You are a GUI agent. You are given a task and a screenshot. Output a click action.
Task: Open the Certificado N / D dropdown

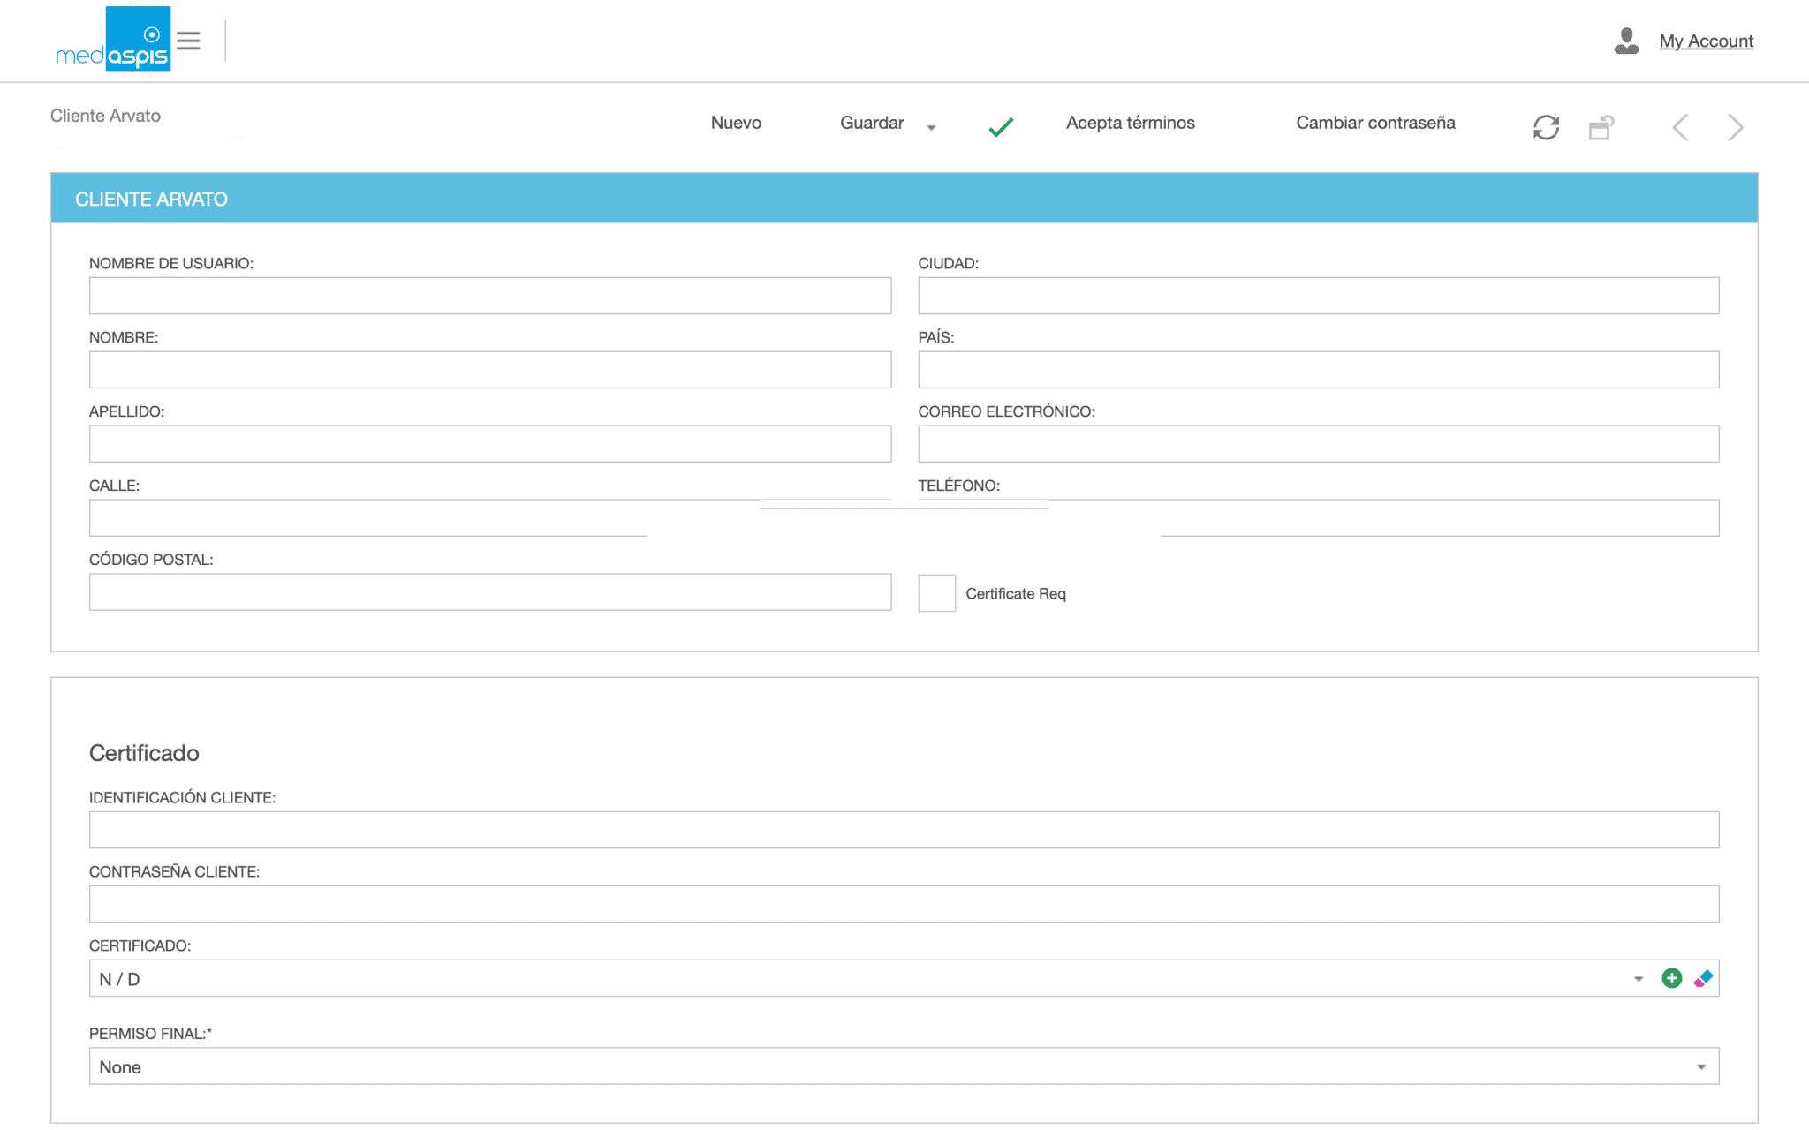(1639, 979)
